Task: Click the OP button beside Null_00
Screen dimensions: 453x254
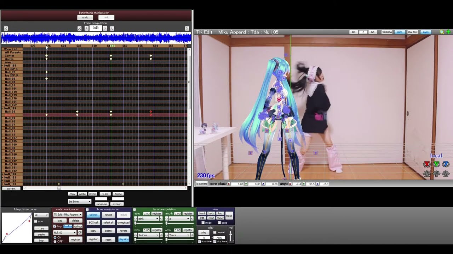Action: tap(80, 232)
